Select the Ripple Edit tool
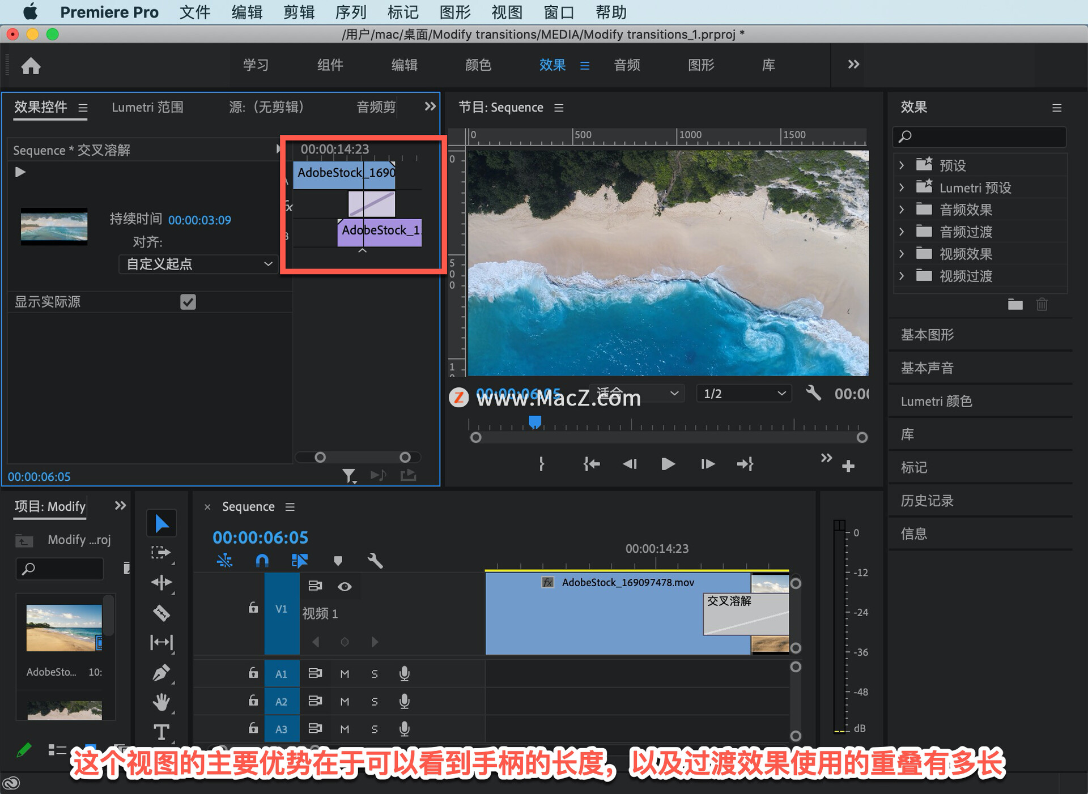1088x794 pixels. [x=161, y=583]
